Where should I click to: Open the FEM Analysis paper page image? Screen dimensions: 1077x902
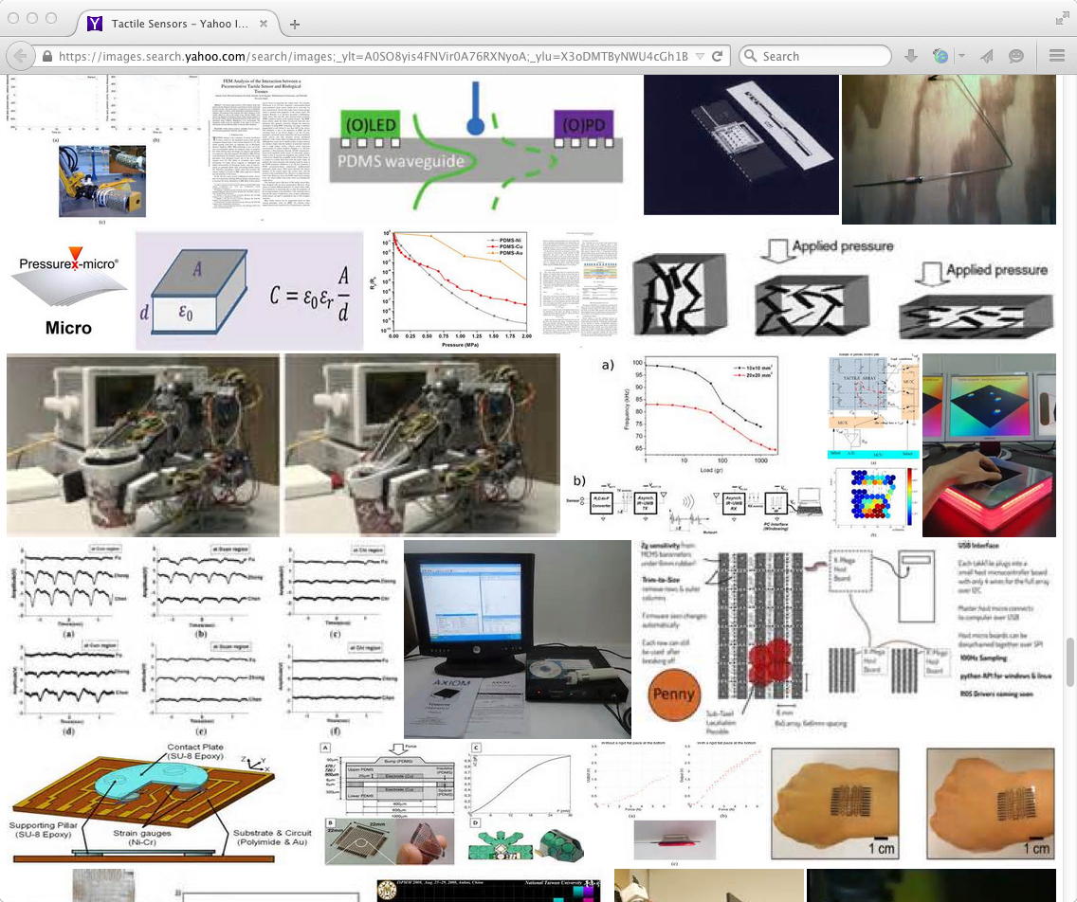(262, 148)
